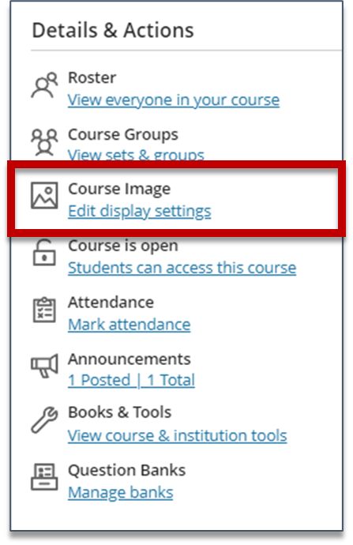Screen dimensions: 353x545
Task: Click the Course Image picture icon
Action: (x=44, y=196)
